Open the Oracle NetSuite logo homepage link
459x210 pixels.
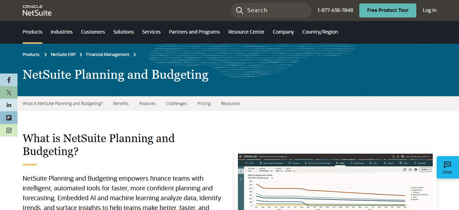pos(37,10)
